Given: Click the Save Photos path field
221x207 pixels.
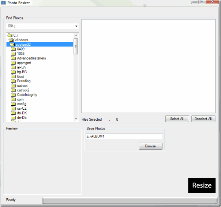Looking at the screenshot, I should point(124,136).
